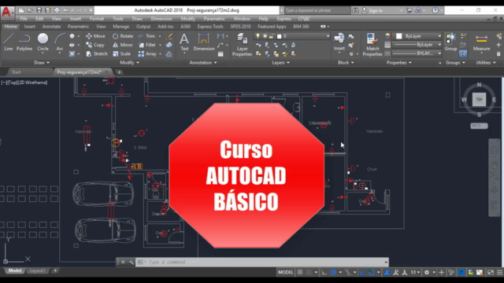The image size is (504, 283).
Task: Toggle the layer lightbulb on/off icon
Action: click(258, 36)
